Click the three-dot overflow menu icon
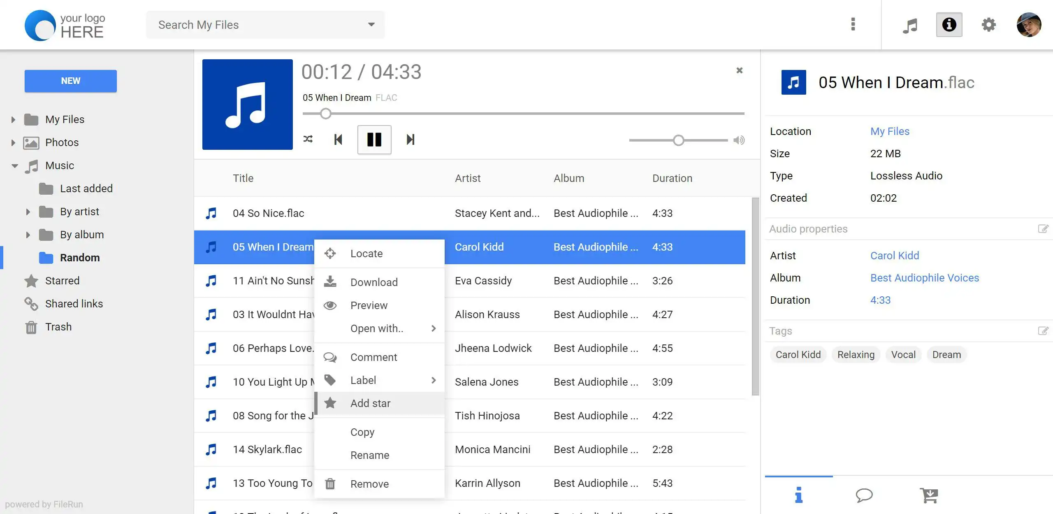 (853, 25)
